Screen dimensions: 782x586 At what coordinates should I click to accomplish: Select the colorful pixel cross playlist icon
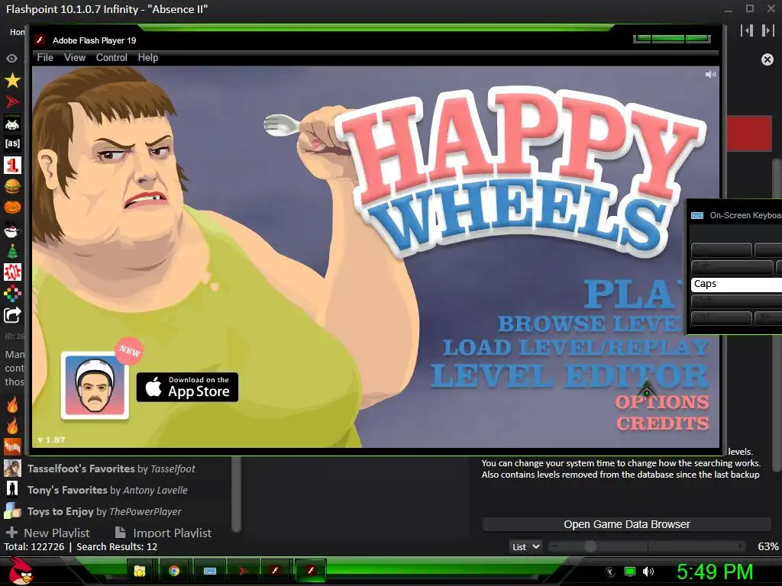[x=12, y=294]
